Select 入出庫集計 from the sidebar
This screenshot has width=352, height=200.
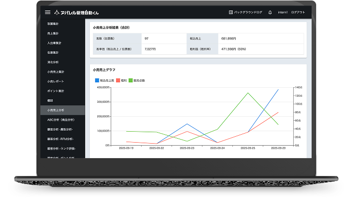tap(54, 43)
